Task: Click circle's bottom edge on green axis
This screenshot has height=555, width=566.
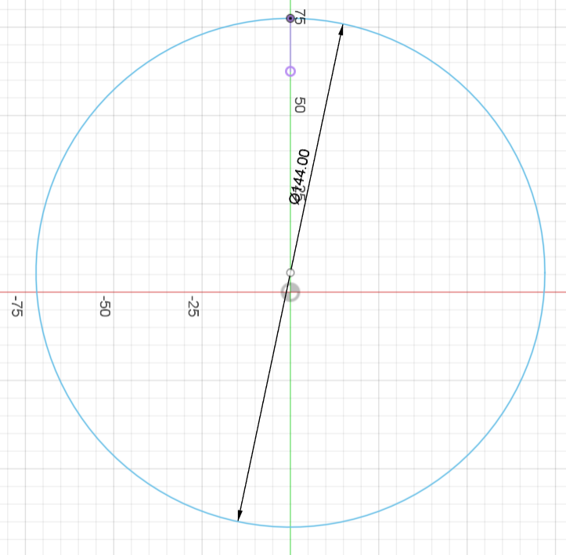Action: point(290,527)
